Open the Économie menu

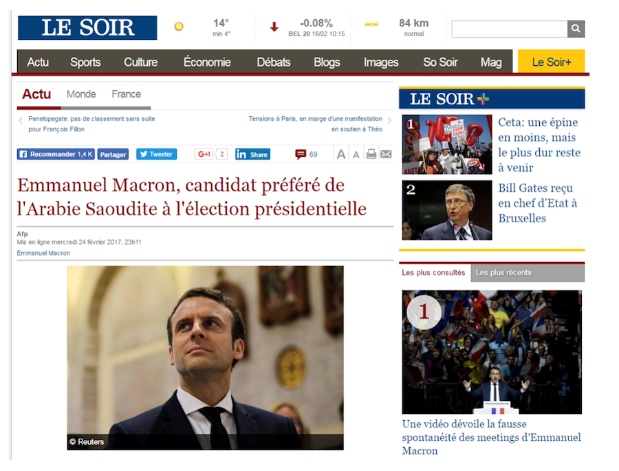coord(207,62)
